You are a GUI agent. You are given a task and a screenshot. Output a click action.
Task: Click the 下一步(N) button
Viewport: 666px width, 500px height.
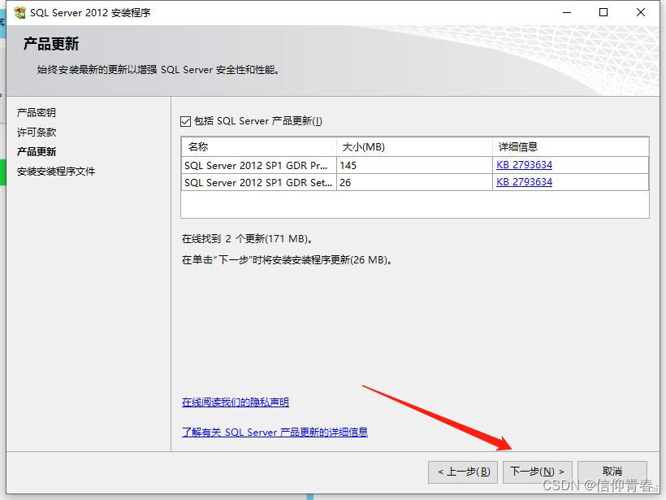[538, 472]
